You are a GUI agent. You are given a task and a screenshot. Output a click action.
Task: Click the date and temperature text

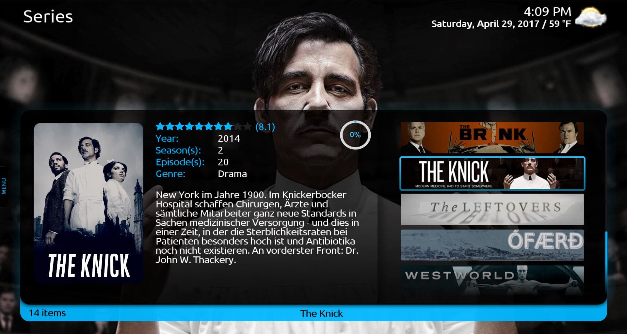[501, 24]
